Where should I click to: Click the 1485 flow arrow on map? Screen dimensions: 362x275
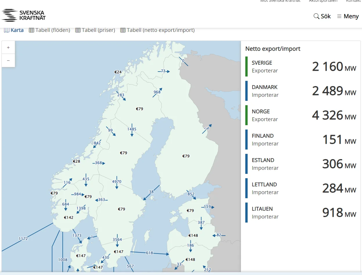pos(132,130)
